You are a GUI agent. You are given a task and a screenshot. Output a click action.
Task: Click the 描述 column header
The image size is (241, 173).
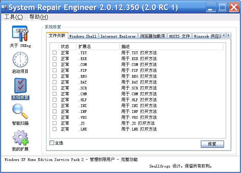[171, 46]
